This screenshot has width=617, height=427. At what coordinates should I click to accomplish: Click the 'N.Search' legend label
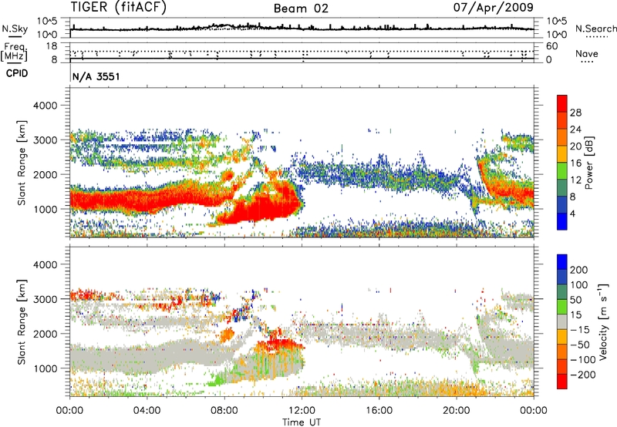coord(596,29)
